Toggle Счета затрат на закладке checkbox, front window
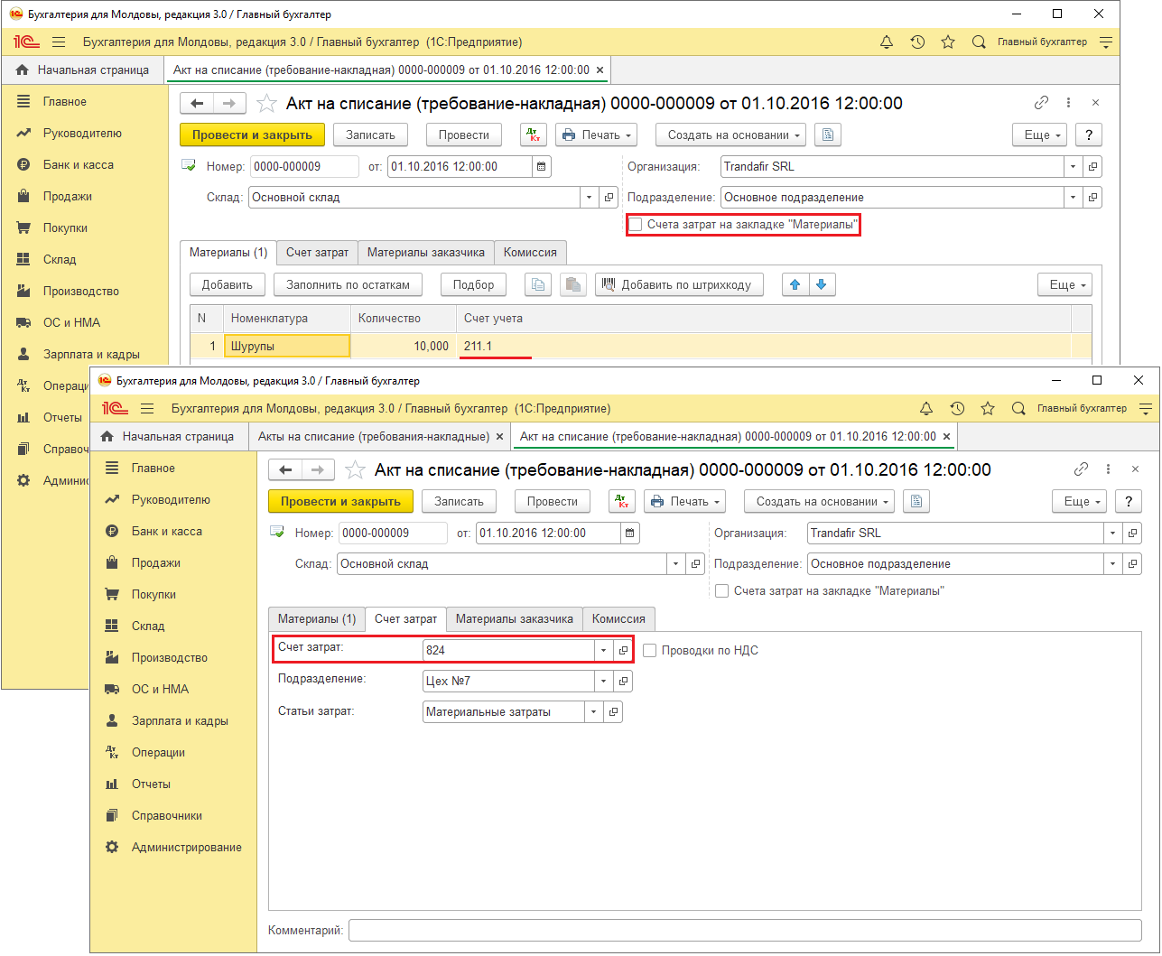 721,590
